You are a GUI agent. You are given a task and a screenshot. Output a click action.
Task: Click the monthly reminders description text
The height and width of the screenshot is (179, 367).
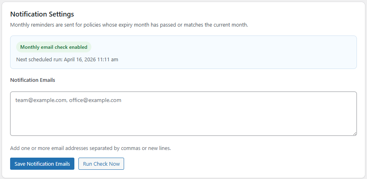click(129, 25)
